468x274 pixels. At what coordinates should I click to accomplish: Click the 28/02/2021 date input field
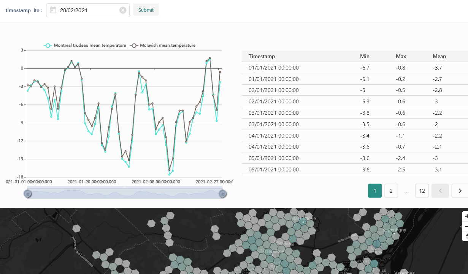(x=88, y=10)
